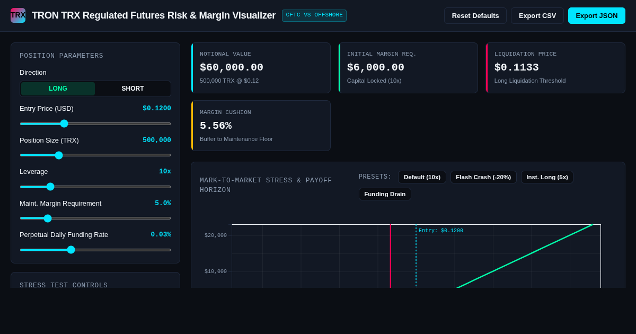Click Buffer to Maintenance Floor subtext
Screen dimensions: 636x334
236,139
